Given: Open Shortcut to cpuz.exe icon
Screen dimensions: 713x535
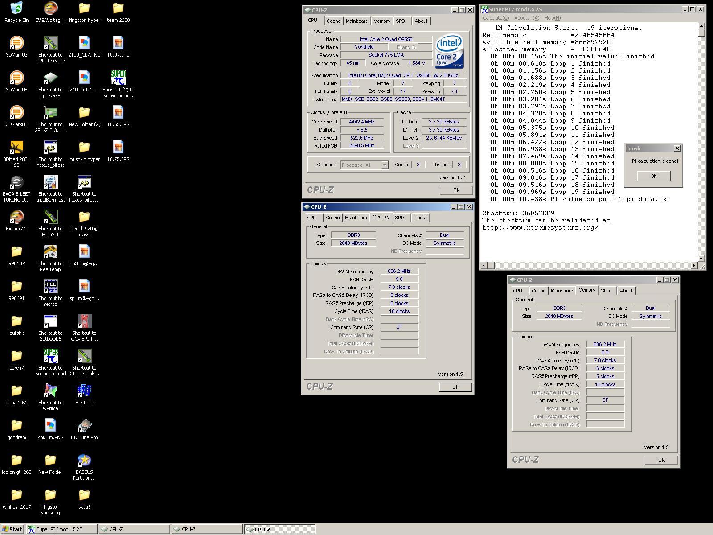Looking at the screenshot, I should [x=50, y=84].
